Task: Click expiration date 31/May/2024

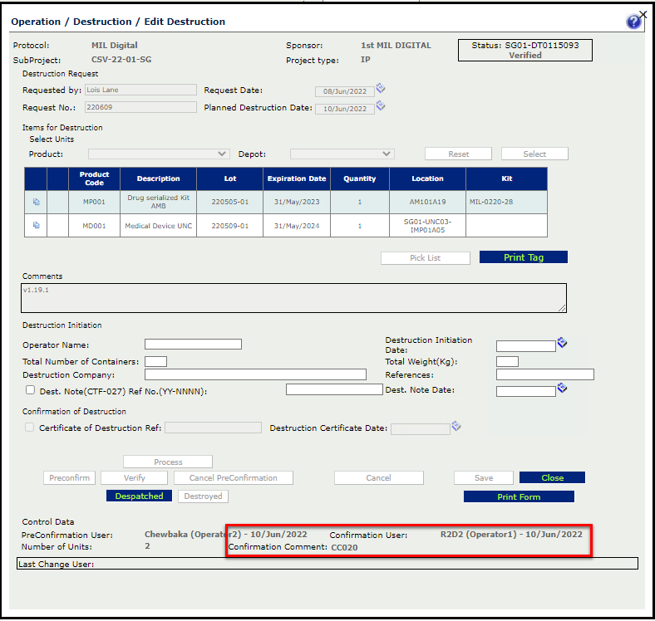Action: (297, 226)
